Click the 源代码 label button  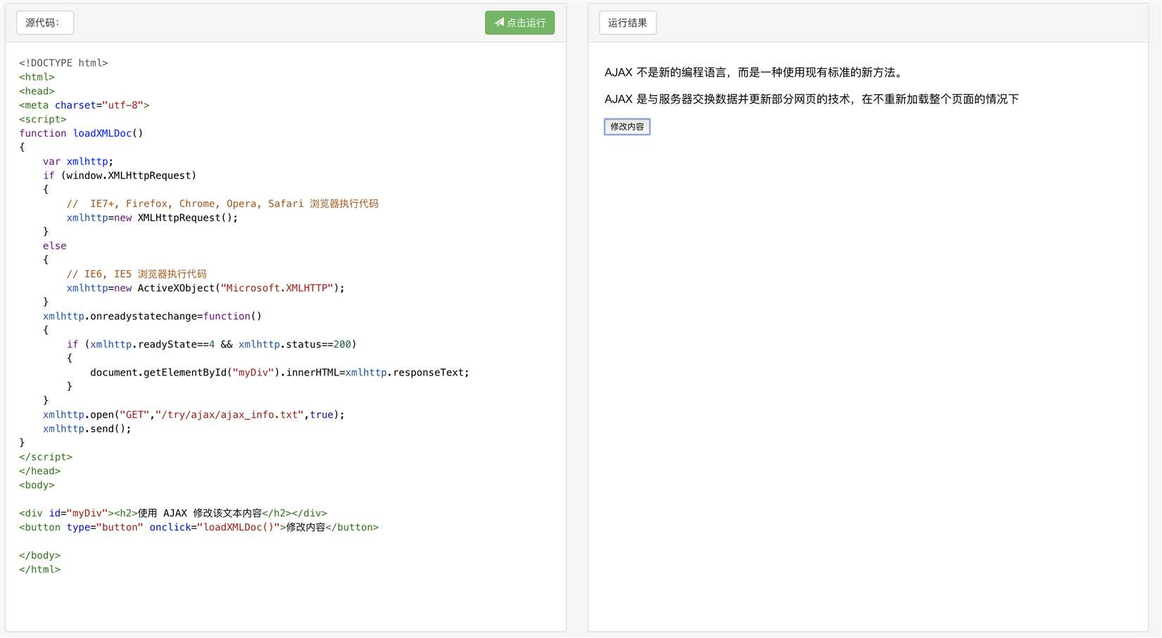(45, 23)
